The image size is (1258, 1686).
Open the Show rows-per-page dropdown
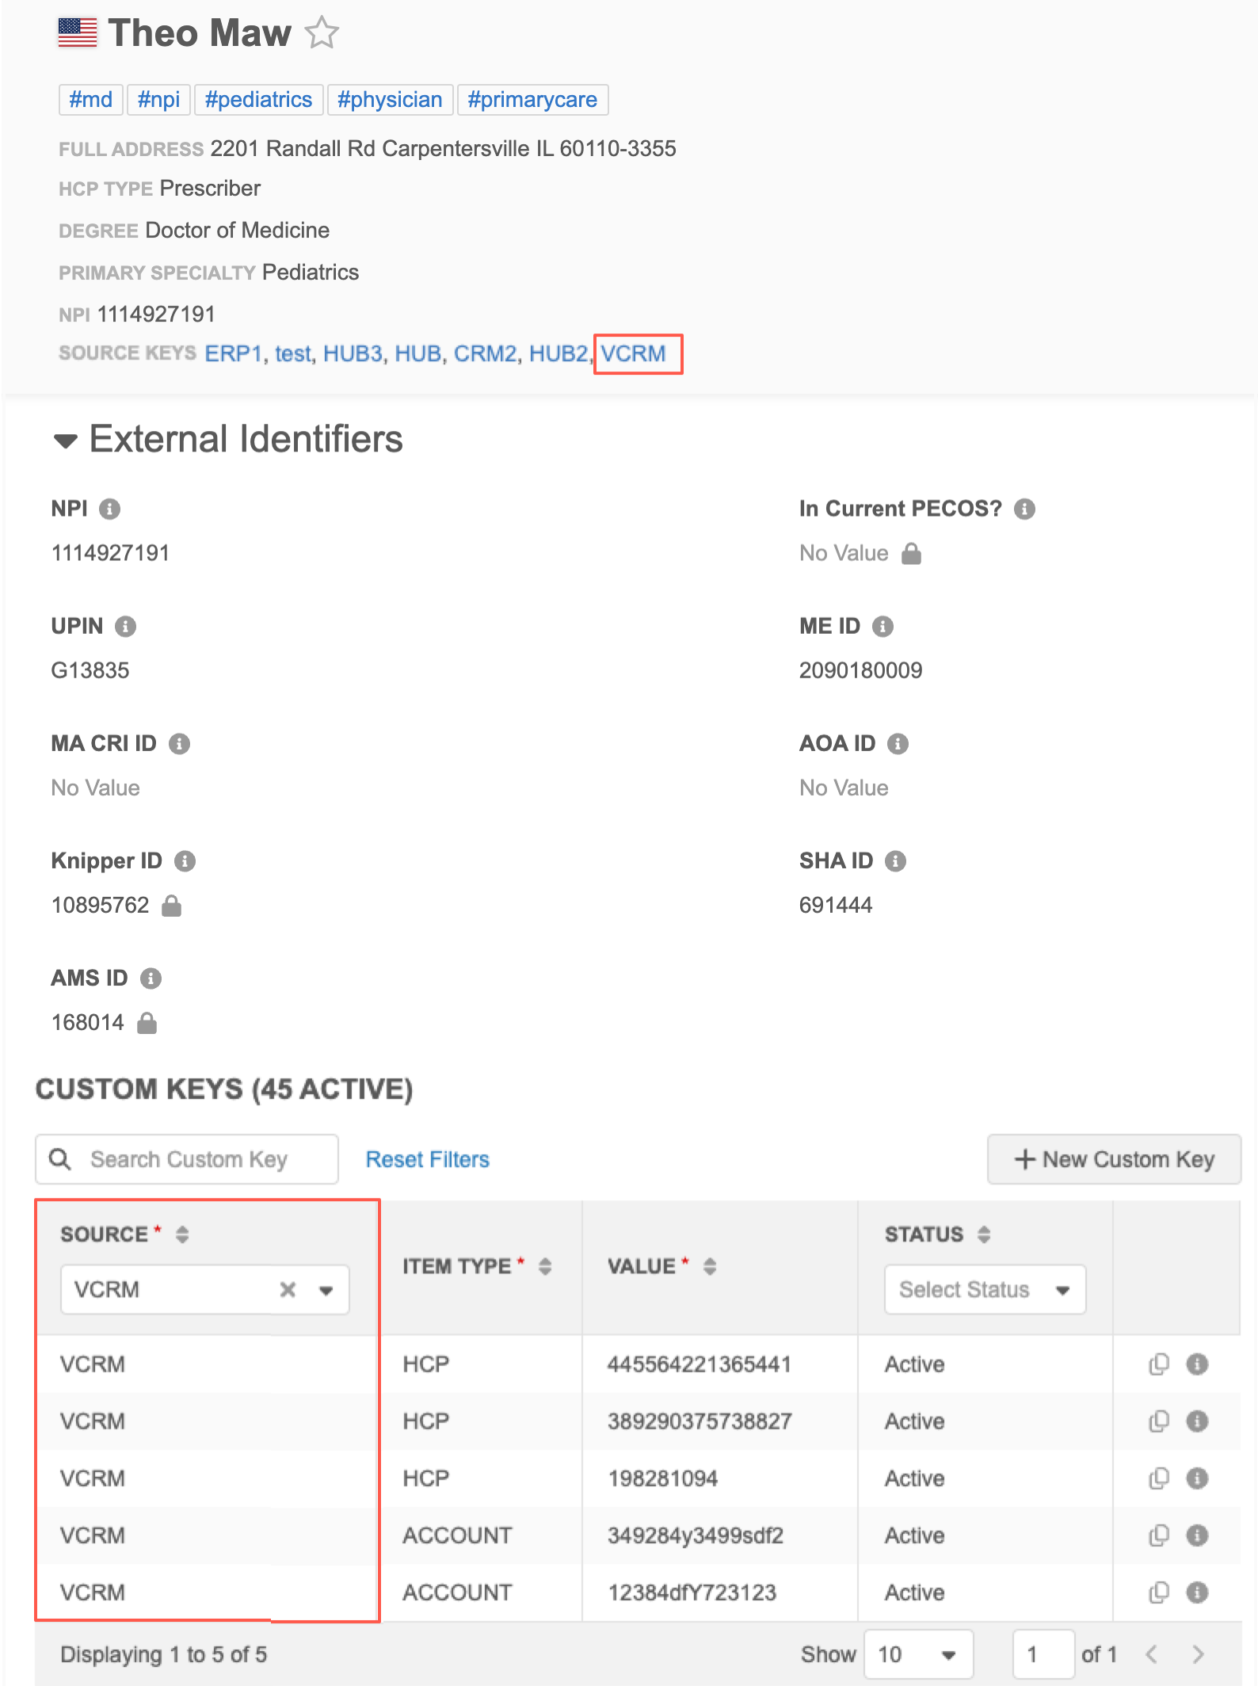[918, 1654]
